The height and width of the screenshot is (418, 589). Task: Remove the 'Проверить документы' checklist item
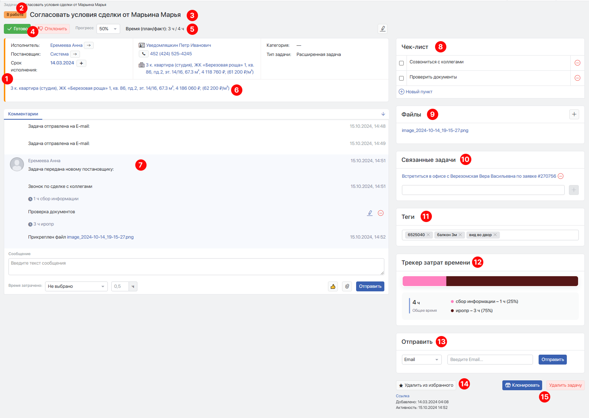click(x=577, y=78)
